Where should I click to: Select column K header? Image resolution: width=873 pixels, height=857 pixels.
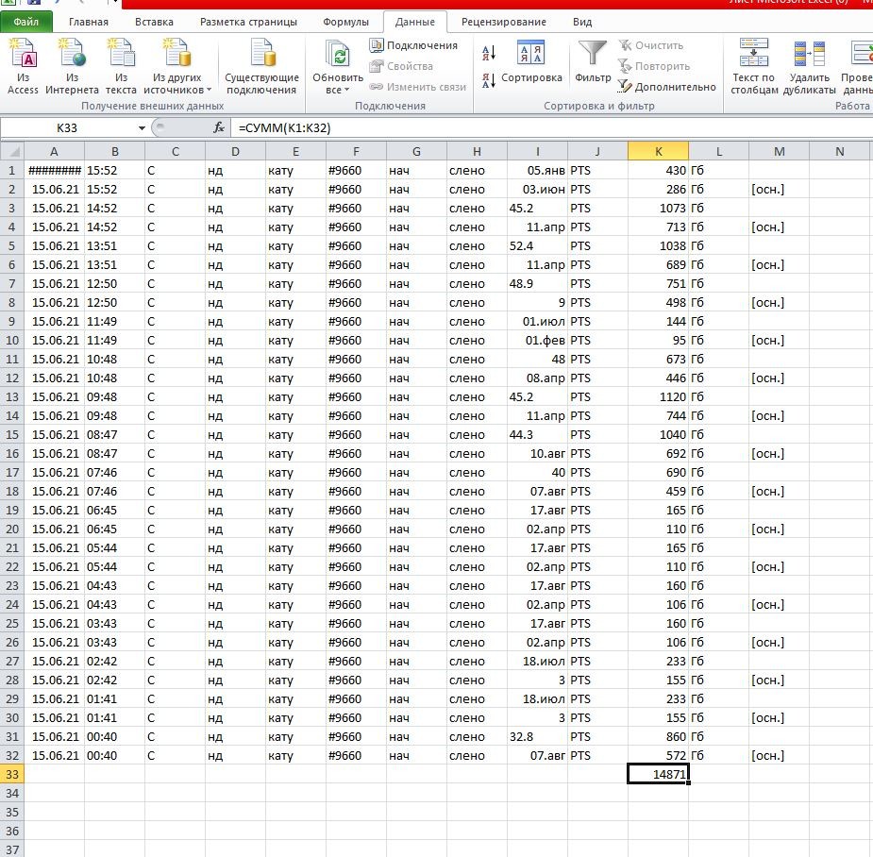point(658,151)
